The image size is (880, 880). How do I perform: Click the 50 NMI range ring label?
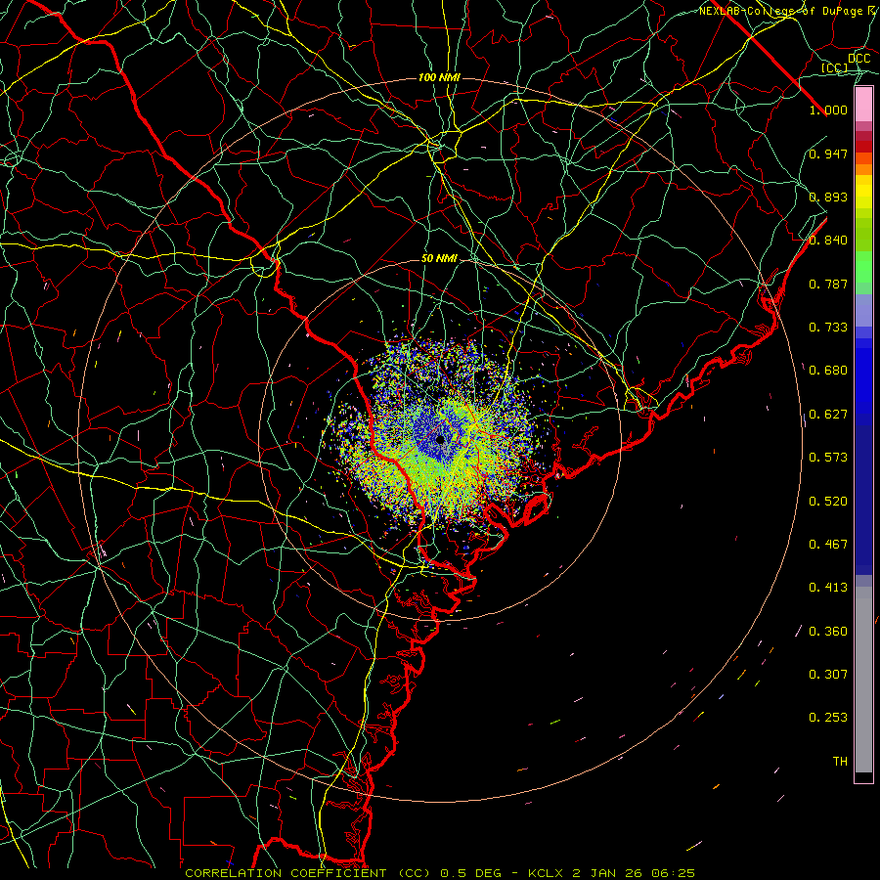coord(439,259)
